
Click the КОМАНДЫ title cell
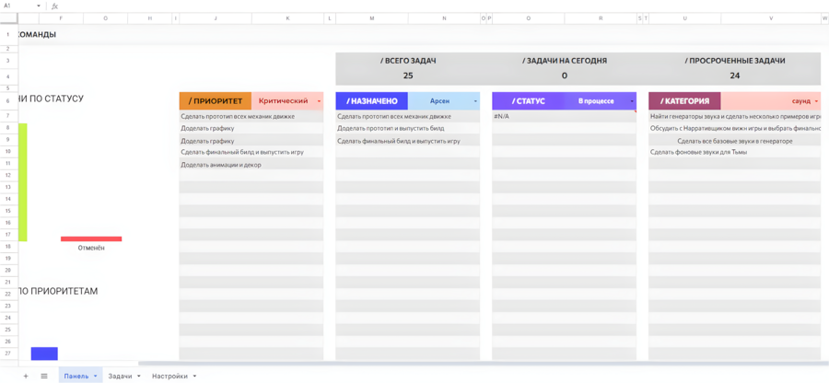point(38,35)
